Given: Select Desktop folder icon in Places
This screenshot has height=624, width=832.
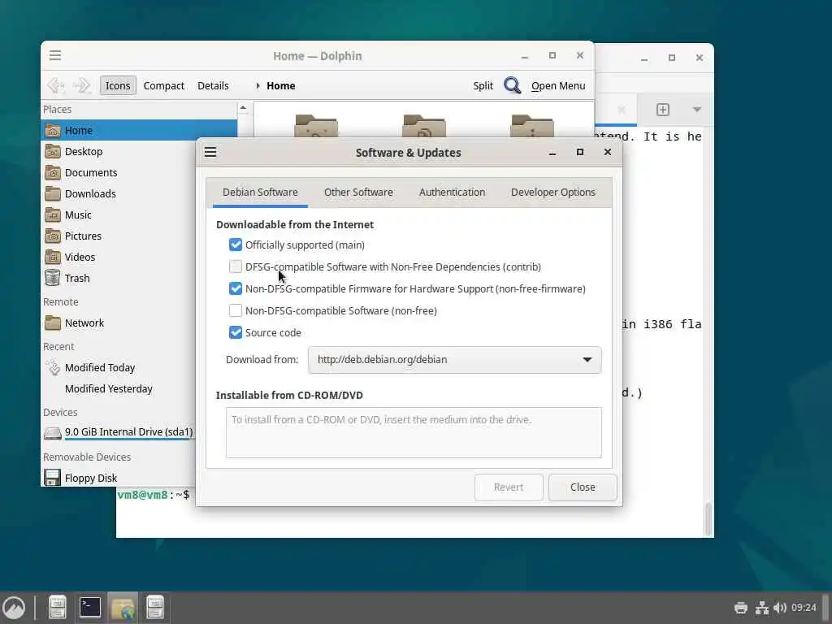Looking at the screenshot, I should [53, 151].
